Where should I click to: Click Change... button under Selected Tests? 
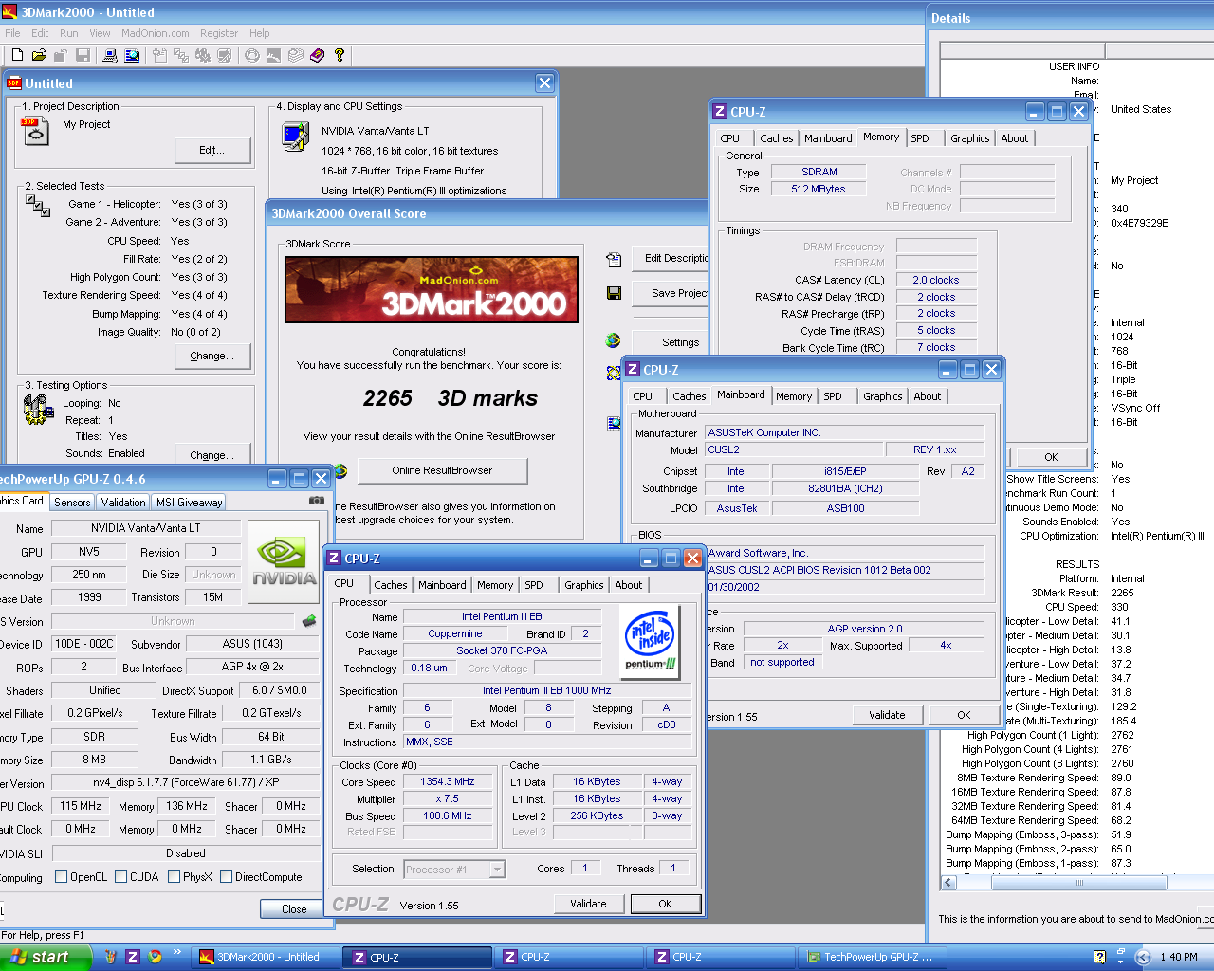point(212,356)
